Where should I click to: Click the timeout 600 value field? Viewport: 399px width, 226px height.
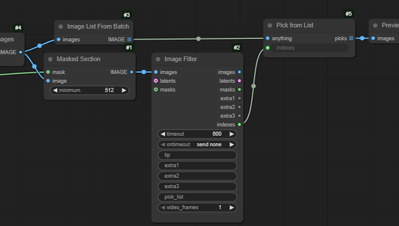tap(197, 134)
